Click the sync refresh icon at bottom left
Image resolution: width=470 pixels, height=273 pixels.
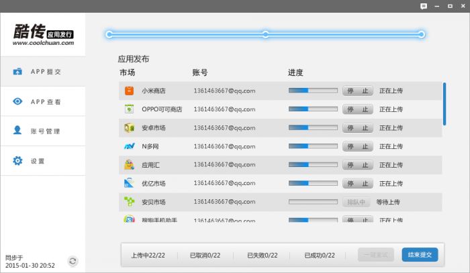coord(73,262)
